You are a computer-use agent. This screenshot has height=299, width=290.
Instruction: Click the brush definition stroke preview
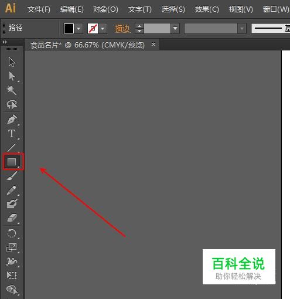(271, 29)
